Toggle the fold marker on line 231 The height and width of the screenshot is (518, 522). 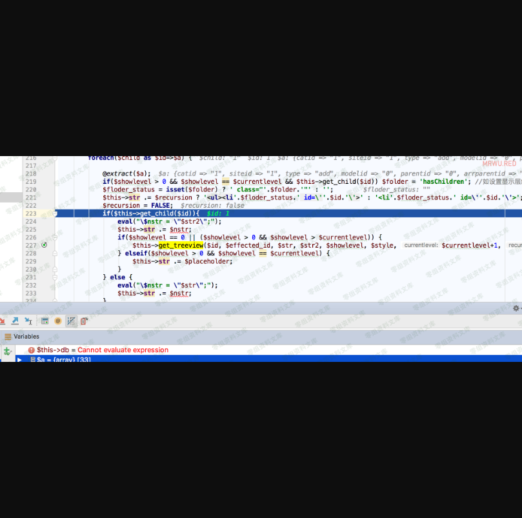pos(55,277)
